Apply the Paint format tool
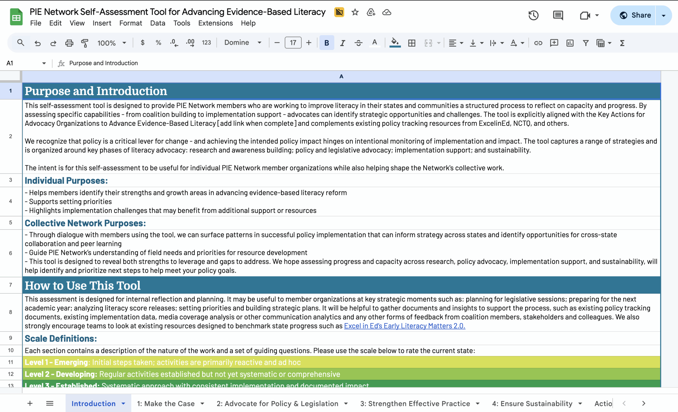The height and width of the screenshot is (412, 678). click(x=84, y=43)
